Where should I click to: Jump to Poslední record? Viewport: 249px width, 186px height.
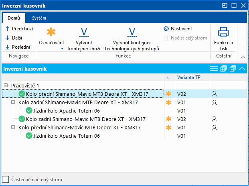point(19,47)
